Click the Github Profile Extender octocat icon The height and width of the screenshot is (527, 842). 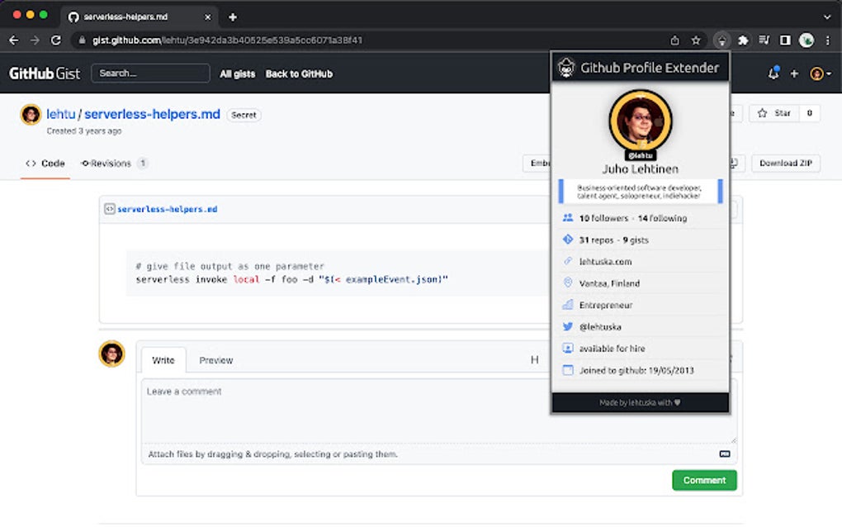[566, 66]
